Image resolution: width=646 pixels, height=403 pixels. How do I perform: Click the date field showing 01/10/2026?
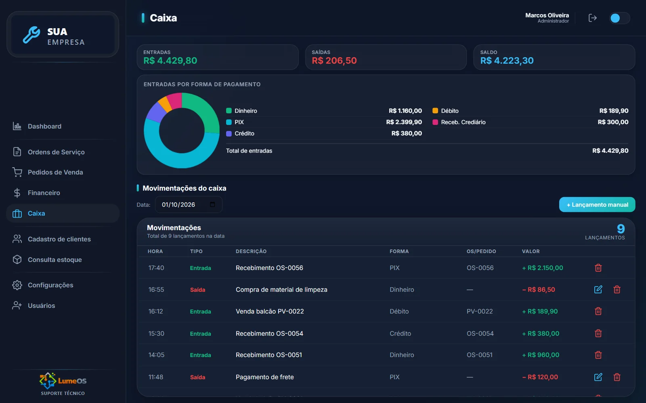point(189,205)
